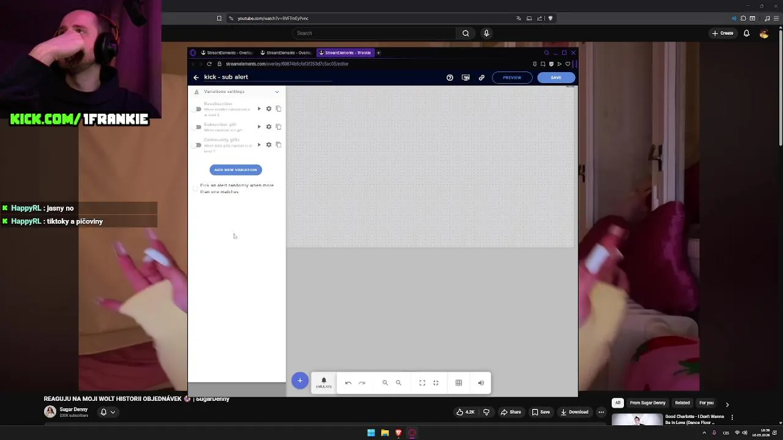This screenshot has height=440, width=783.
Task: Open Windows Start menu on taskbar
Action: click(371, 433)
